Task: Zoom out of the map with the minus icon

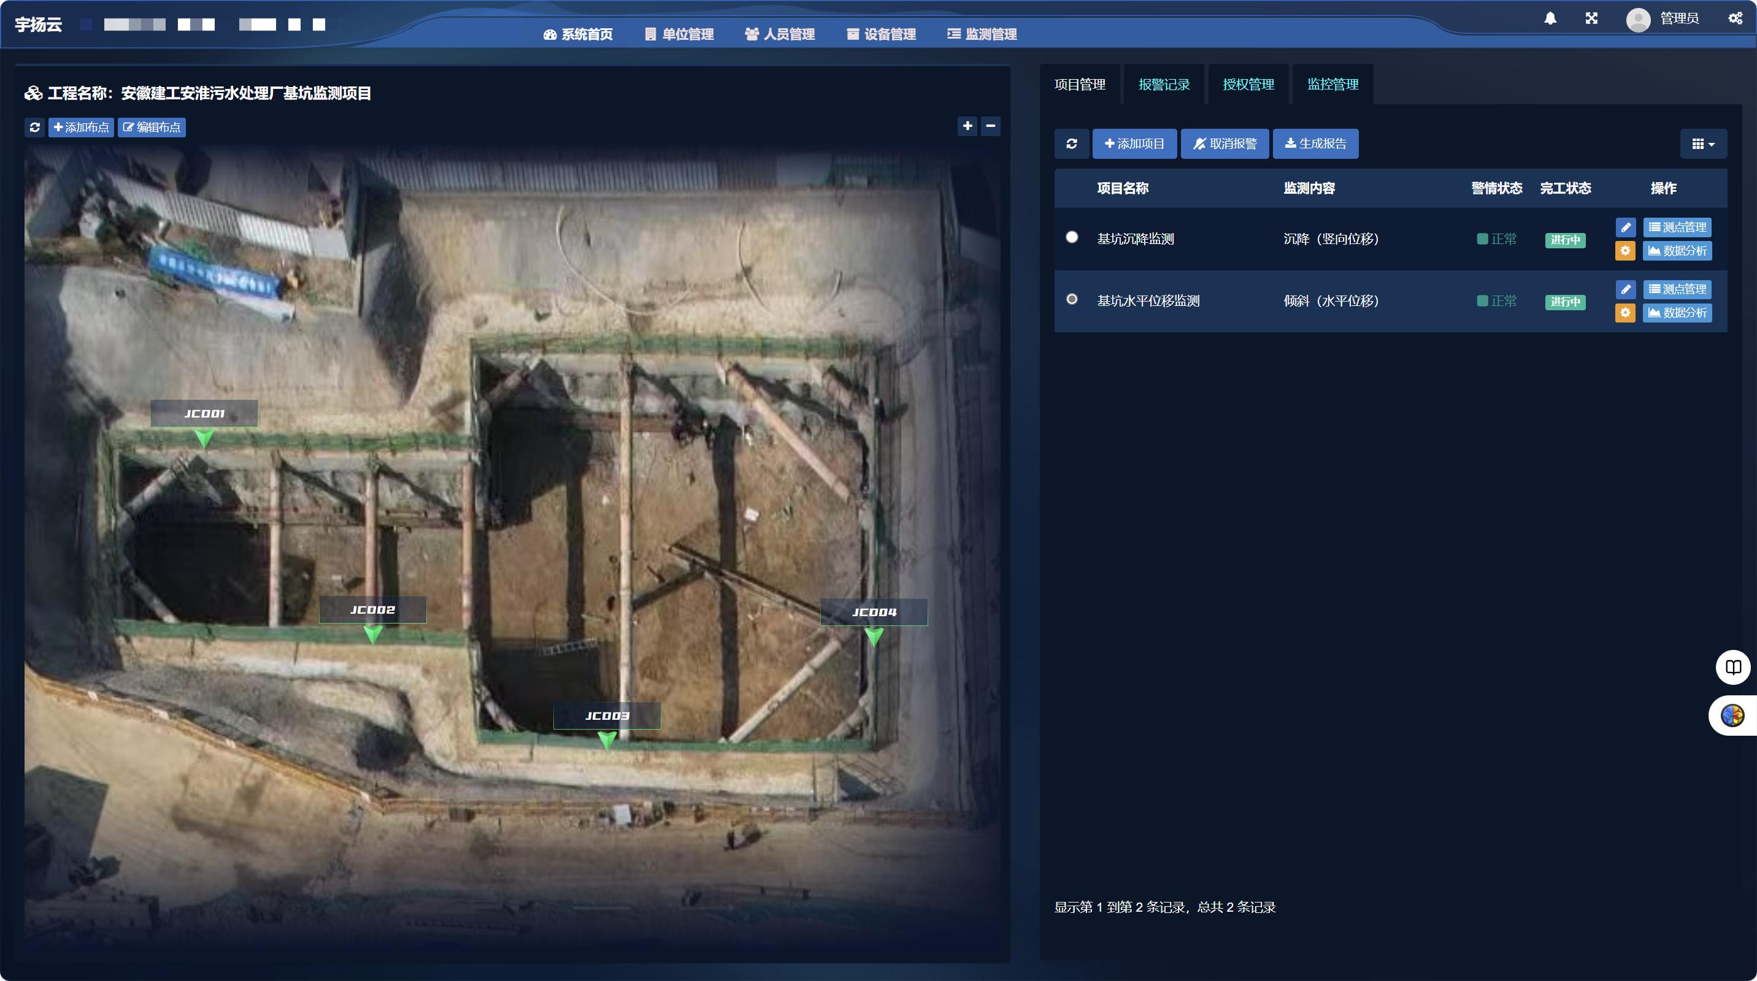Action: tap(990, 126)
